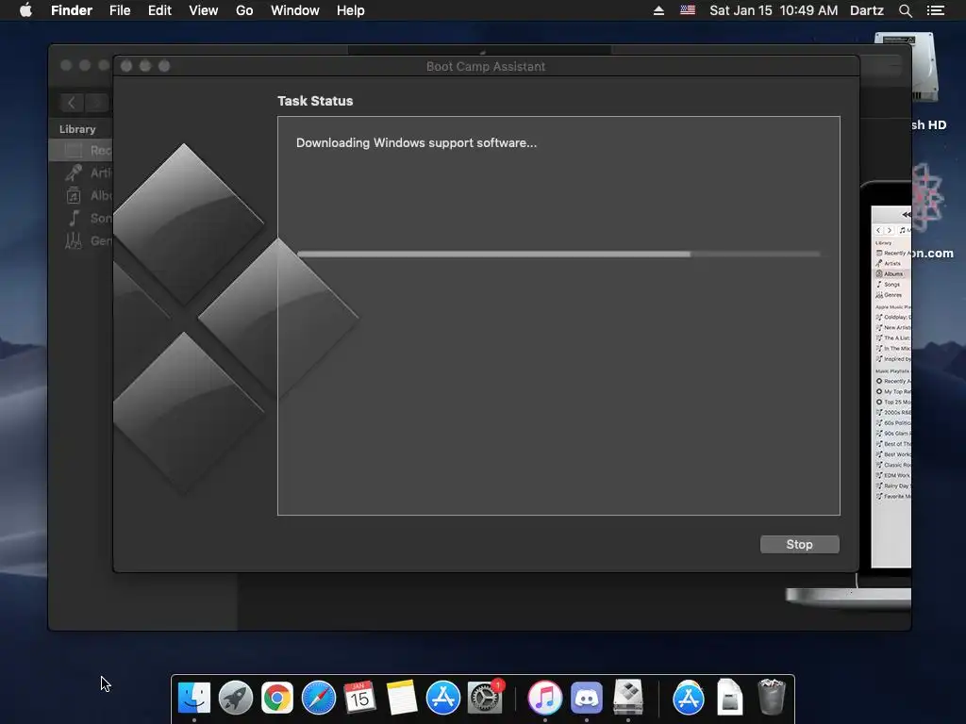Open the File menu
The width and height of the screenshot is (966, 724).
[x=120, y=10]
